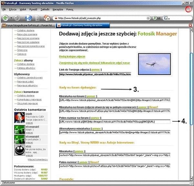
Task: Click pomoc next to Link do Twojego zdjęcia
Action: click(x=96, y=70)
